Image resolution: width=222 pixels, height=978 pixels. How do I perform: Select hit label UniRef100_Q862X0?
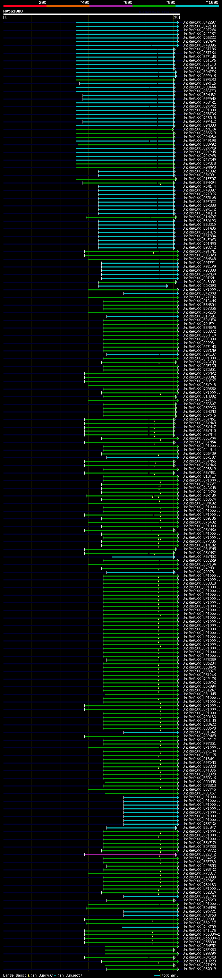pyautogui.click(x=199, y=824)
